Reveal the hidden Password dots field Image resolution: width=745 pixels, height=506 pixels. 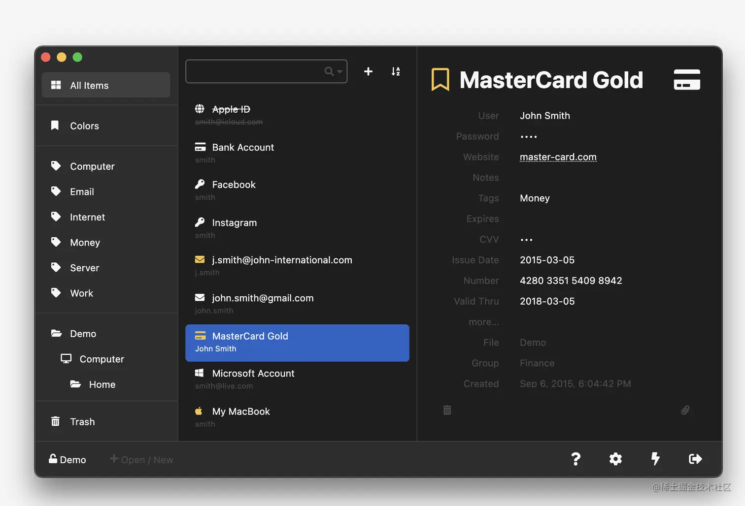tap(529, 137)
